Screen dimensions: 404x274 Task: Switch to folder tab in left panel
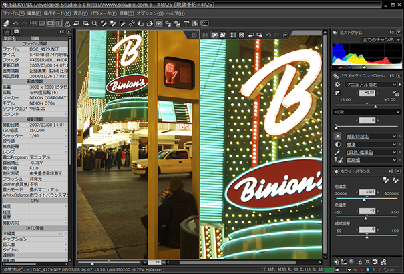[7, 32]
